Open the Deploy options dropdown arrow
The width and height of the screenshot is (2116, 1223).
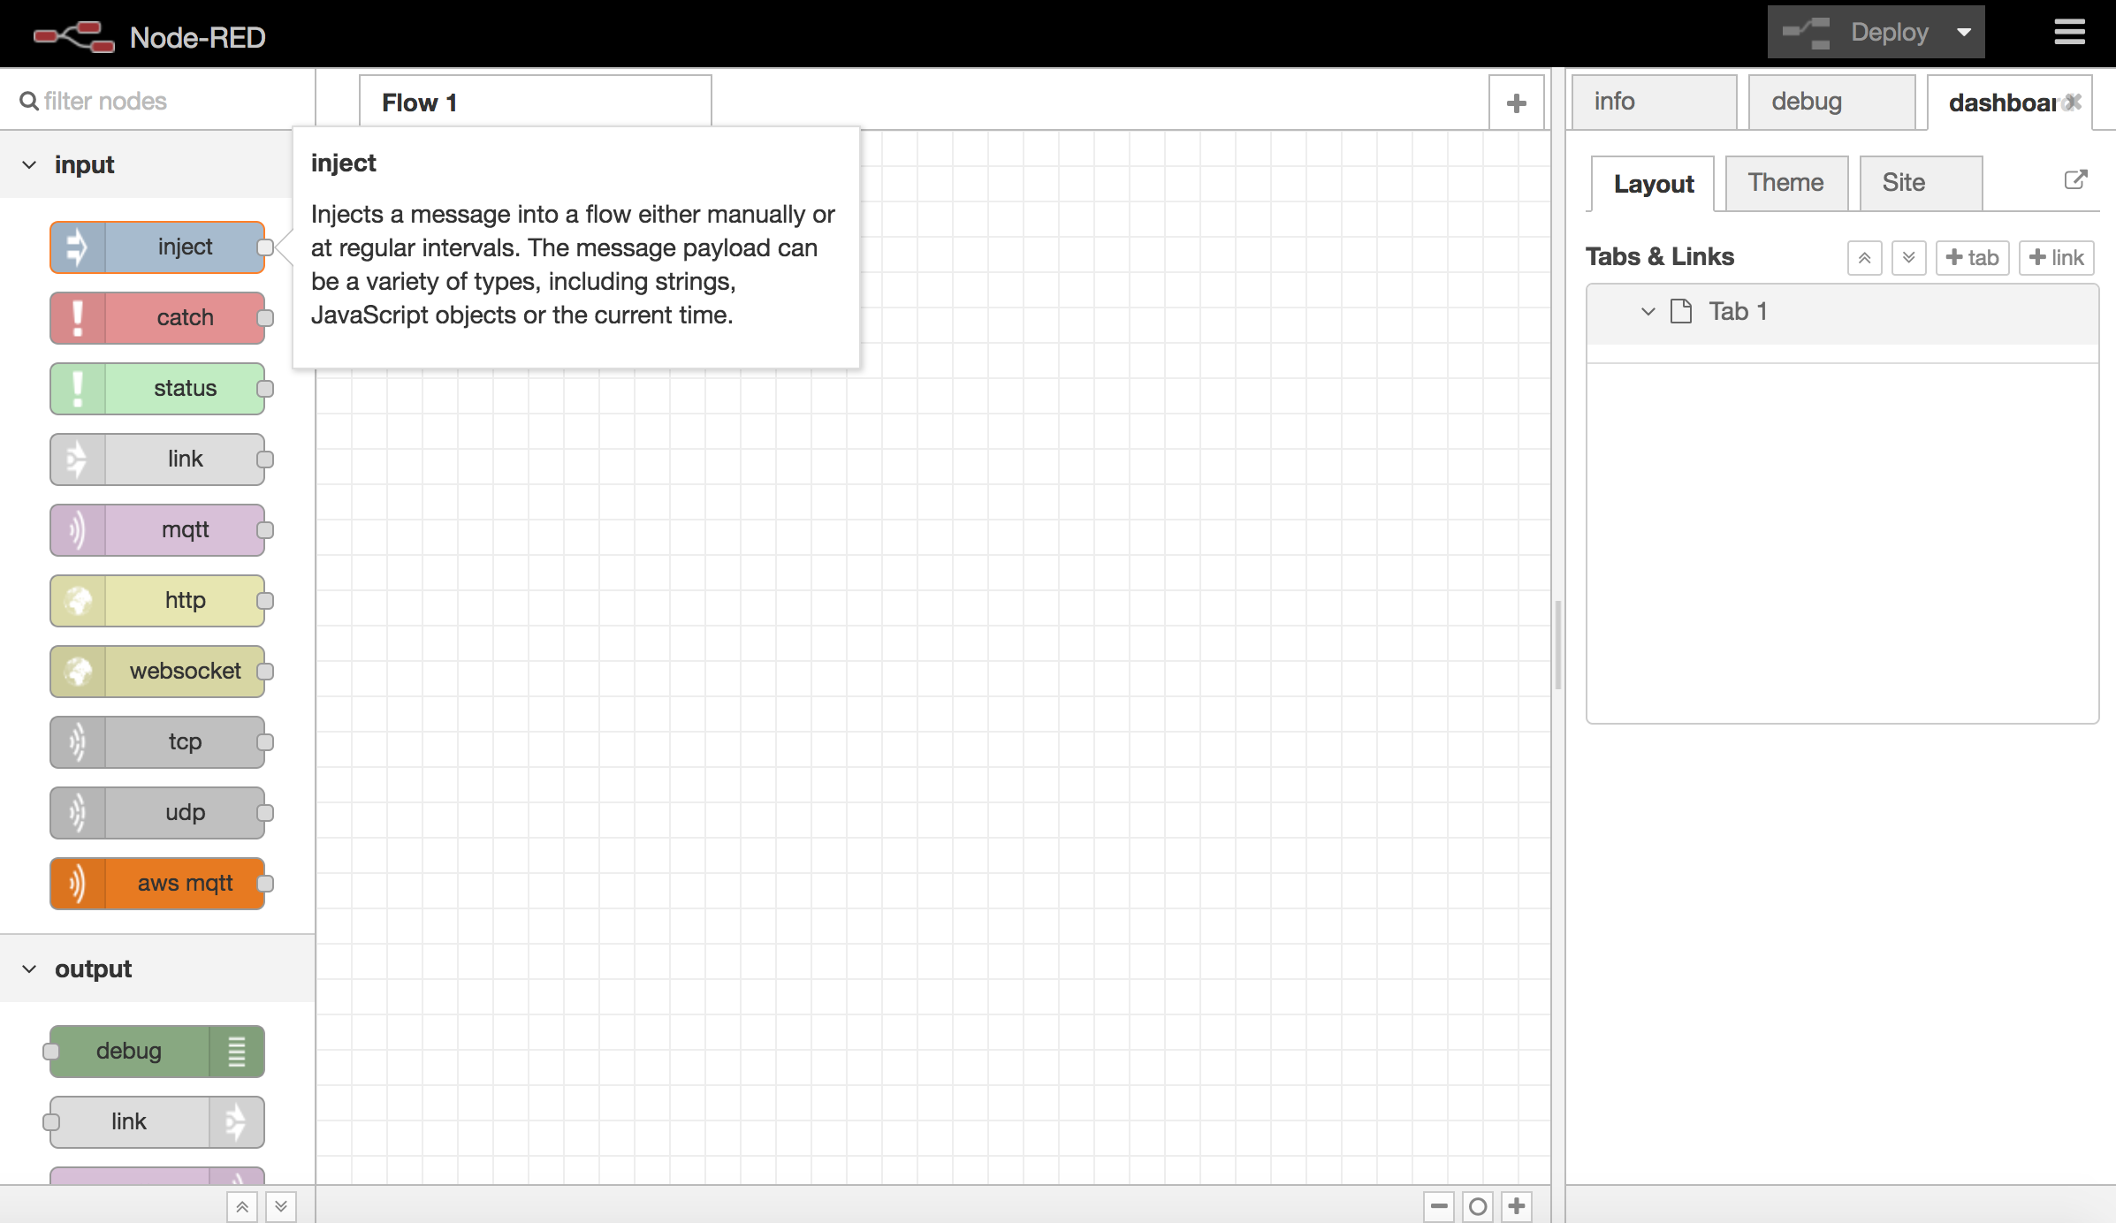tap(1964, 33)
